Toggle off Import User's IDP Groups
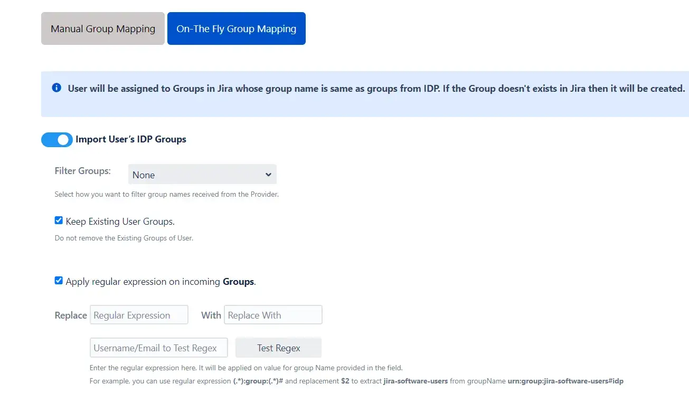This screenshot has height=394, width=689. coord(56,139)
